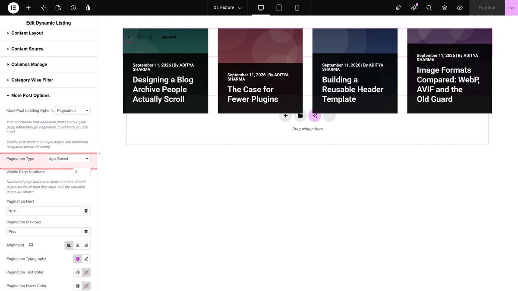Open the What's New megaphone icon
Screen dimensions: 518x291
click(x=414, y=8)
